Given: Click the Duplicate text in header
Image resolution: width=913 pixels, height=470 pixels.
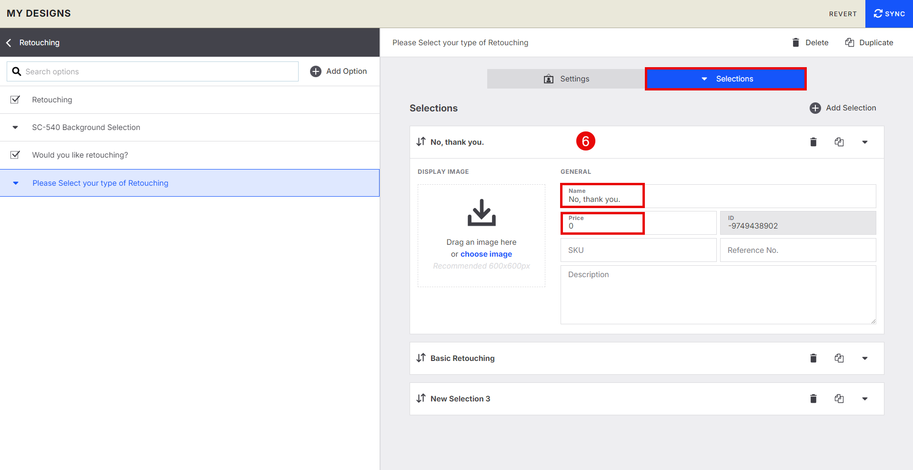Looking at the screenshot, I should (876, 42).
